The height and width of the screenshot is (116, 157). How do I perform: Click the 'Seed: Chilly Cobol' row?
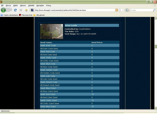80,100
